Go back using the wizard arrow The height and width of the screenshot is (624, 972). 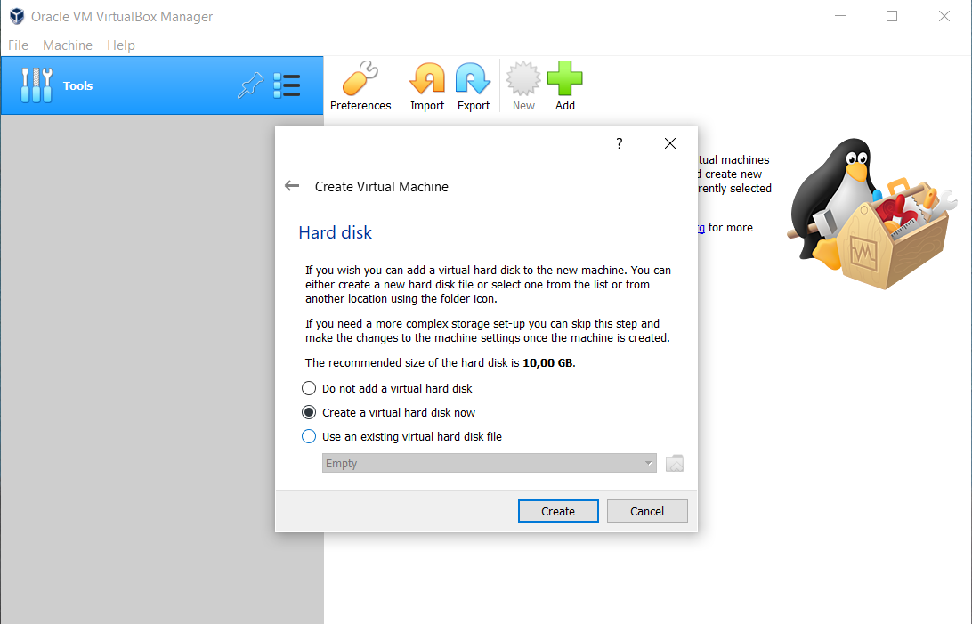point(292,186)
